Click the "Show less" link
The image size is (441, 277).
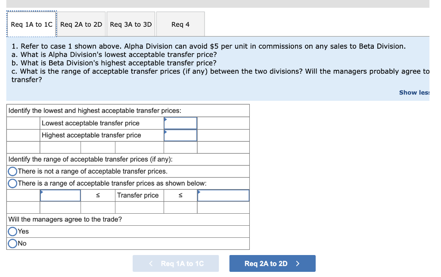coord(414,92)
